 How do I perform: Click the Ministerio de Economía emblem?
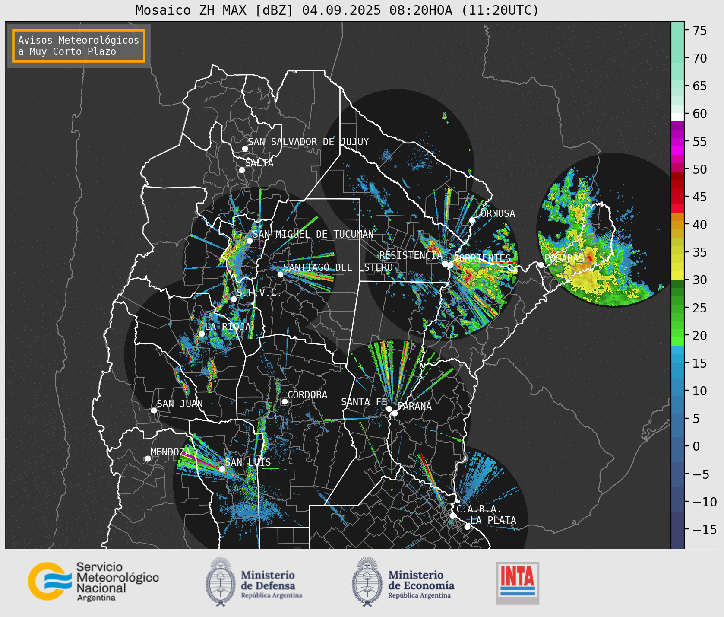coord(368,582)
